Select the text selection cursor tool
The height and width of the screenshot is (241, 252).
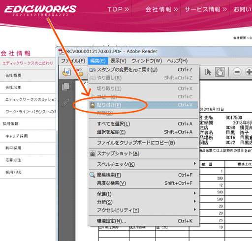coord(208,72)
